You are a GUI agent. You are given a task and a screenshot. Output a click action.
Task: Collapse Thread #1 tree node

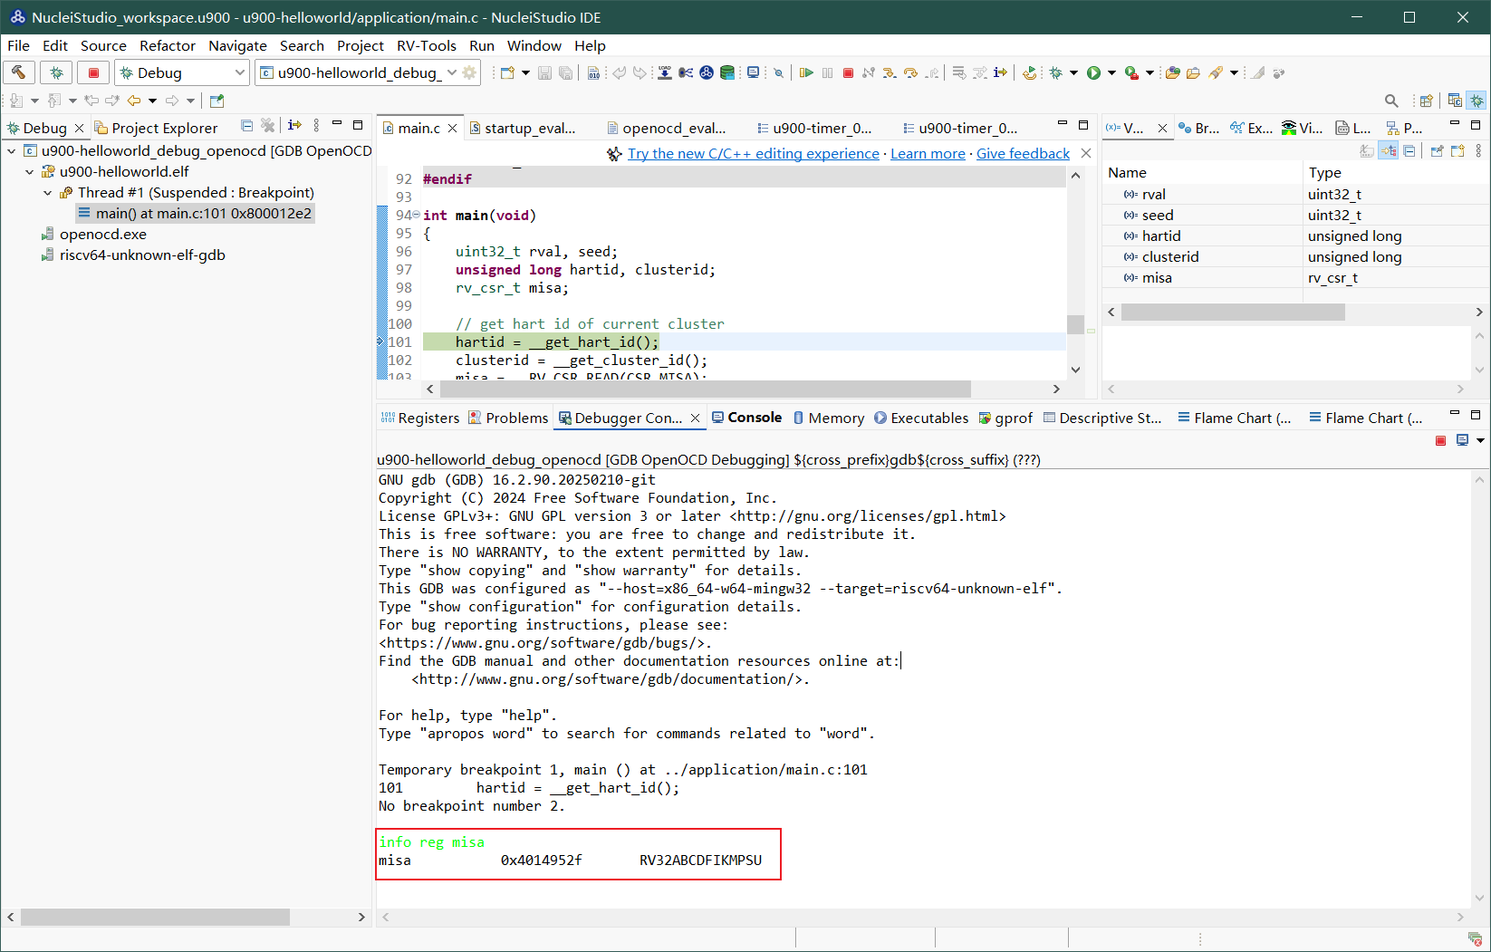tap(48, 193)
